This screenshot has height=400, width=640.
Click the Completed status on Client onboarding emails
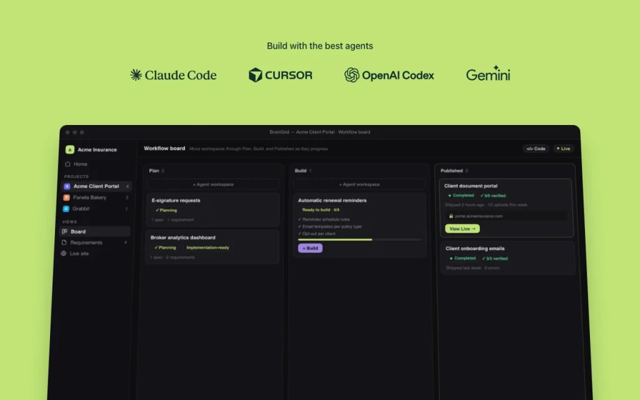tap(462, 258)
